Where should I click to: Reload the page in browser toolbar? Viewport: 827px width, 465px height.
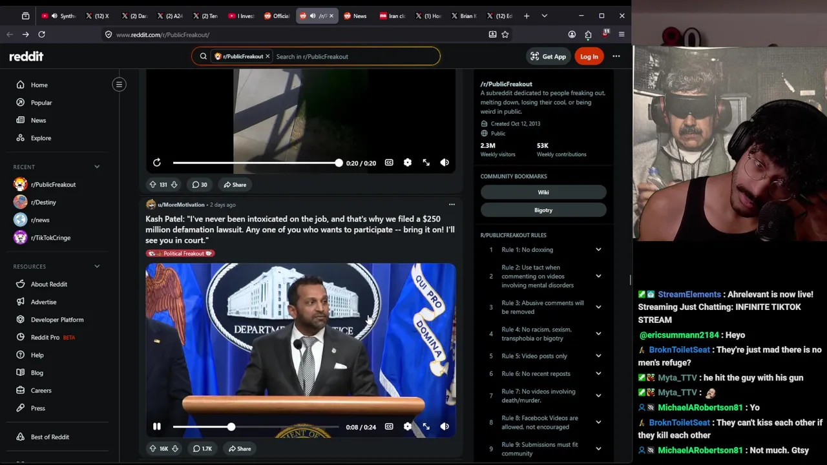41,34
